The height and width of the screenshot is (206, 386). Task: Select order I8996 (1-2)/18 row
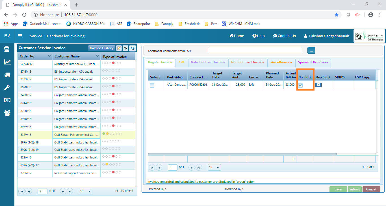click(76, 142)
